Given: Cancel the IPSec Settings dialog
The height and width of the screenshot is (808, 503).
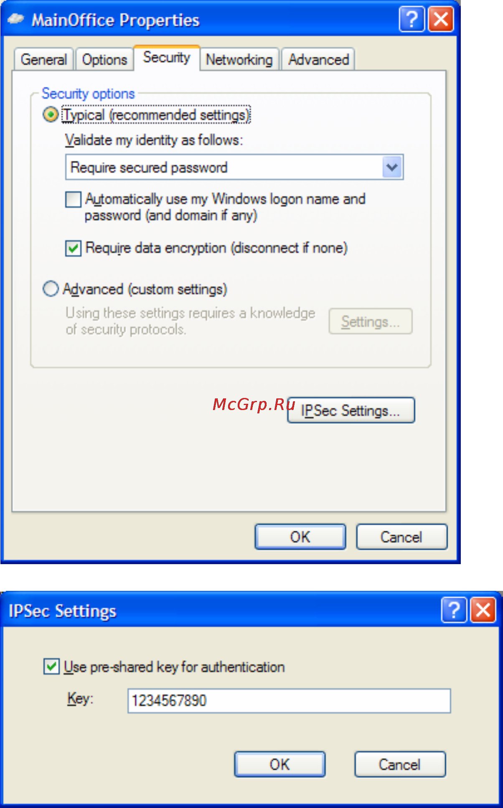Looking at the screenshot, I should click(400, 764).
